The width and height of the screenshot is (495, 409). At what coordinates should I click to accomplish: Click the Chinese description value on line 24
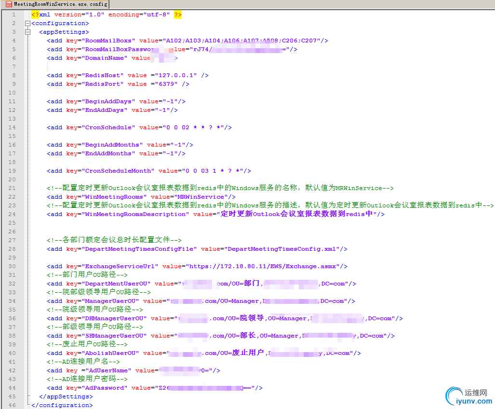(x=297, y=214)
